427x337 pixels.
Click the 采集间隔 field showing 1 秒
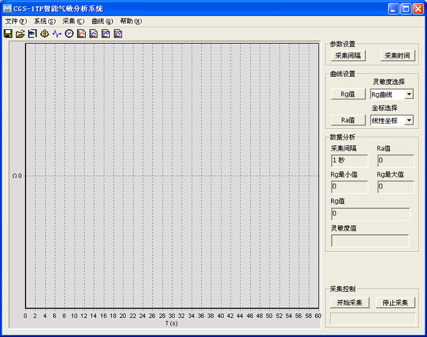350,161
